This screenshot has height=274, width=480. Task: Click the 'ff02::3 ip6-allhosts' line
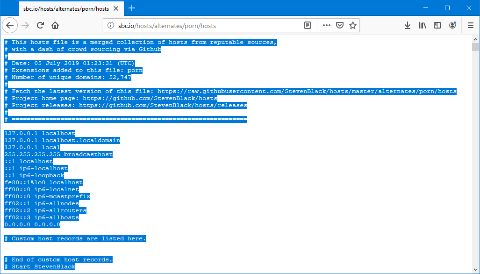click(42, 217)
